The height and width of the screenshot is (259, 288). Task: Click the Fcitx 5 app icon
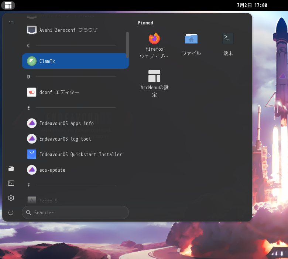(32, 200)
